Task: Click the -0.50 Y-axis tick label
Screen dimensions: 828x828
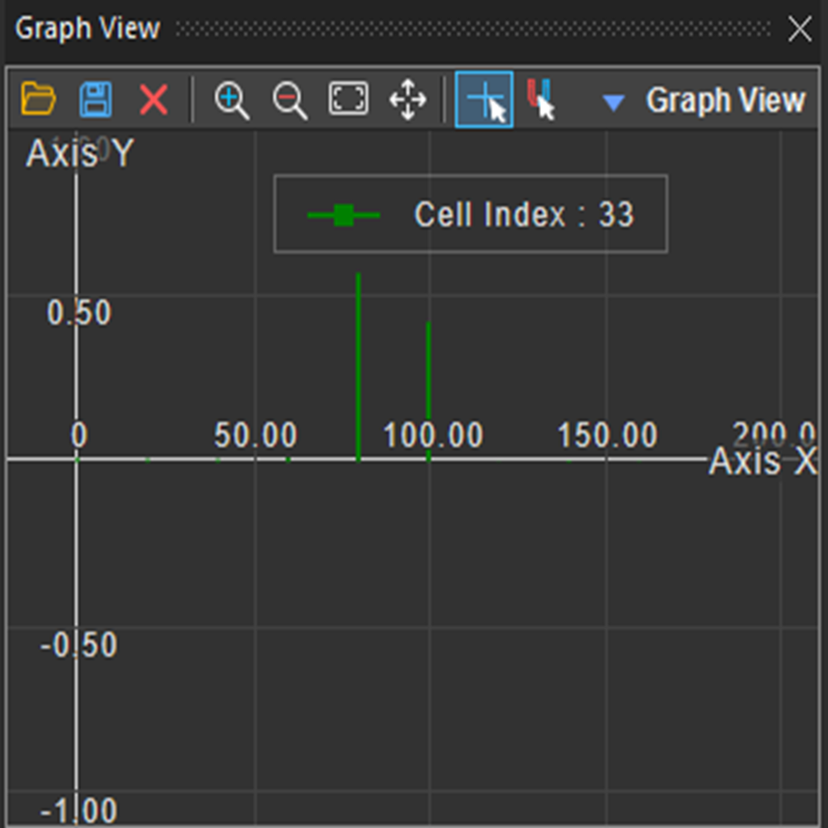Action: [79, 645]
